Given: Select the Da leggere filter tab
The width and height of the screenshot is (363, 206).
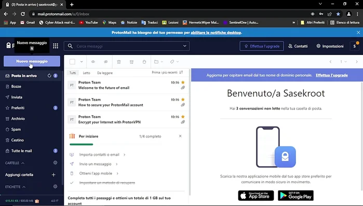Looking at the screenshot, I should [105, 73].
